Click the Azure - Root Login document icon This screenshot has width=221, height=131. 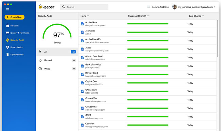tap(83, 58)
